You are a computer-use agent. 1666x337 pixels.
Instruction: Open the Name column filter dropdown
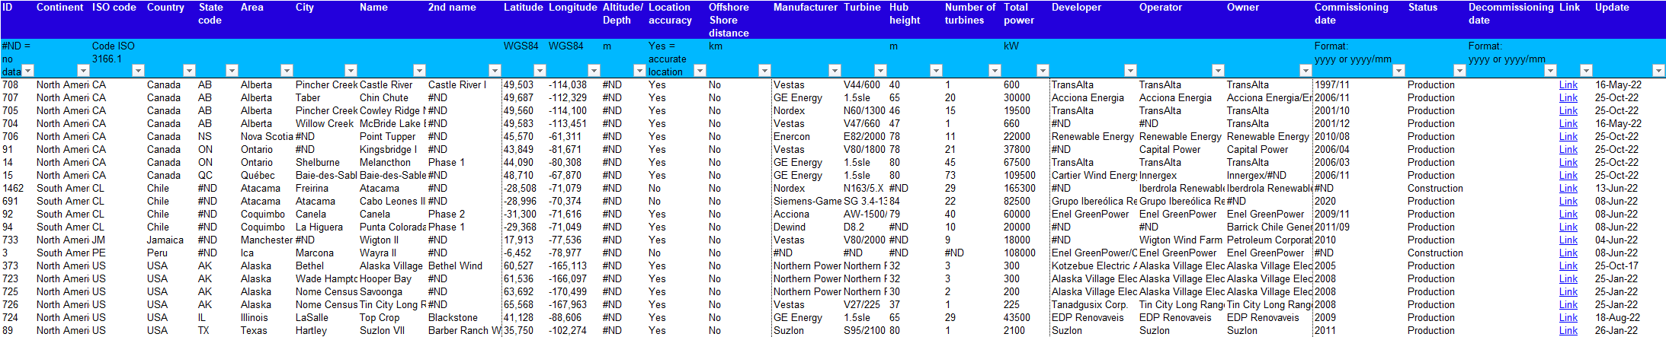418,71
